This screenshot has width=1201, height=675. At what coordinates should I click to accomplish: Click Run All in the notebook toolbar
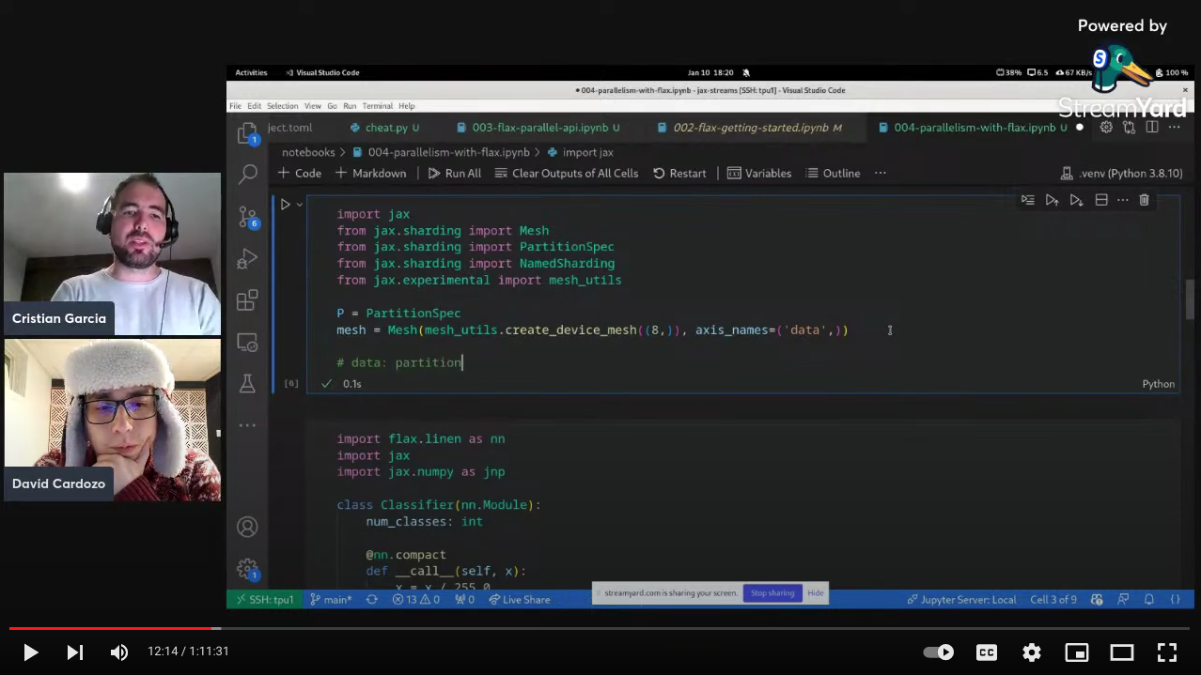[454, 173]
